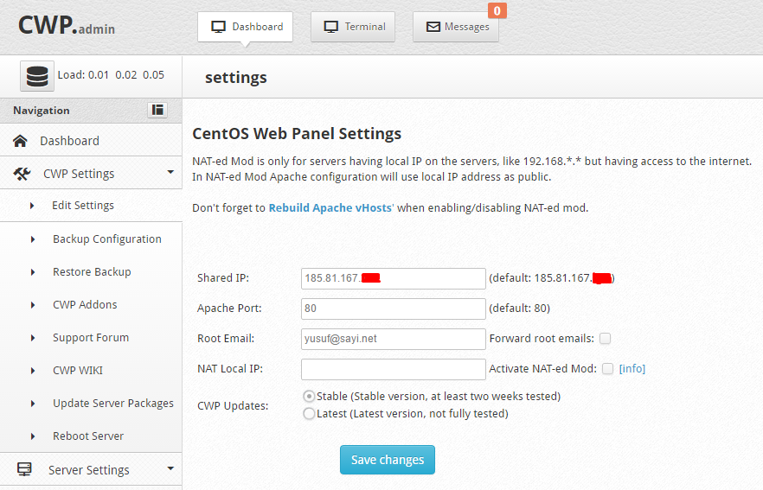
Task: Click the database server load icon
Action: [x=37, y=76]
